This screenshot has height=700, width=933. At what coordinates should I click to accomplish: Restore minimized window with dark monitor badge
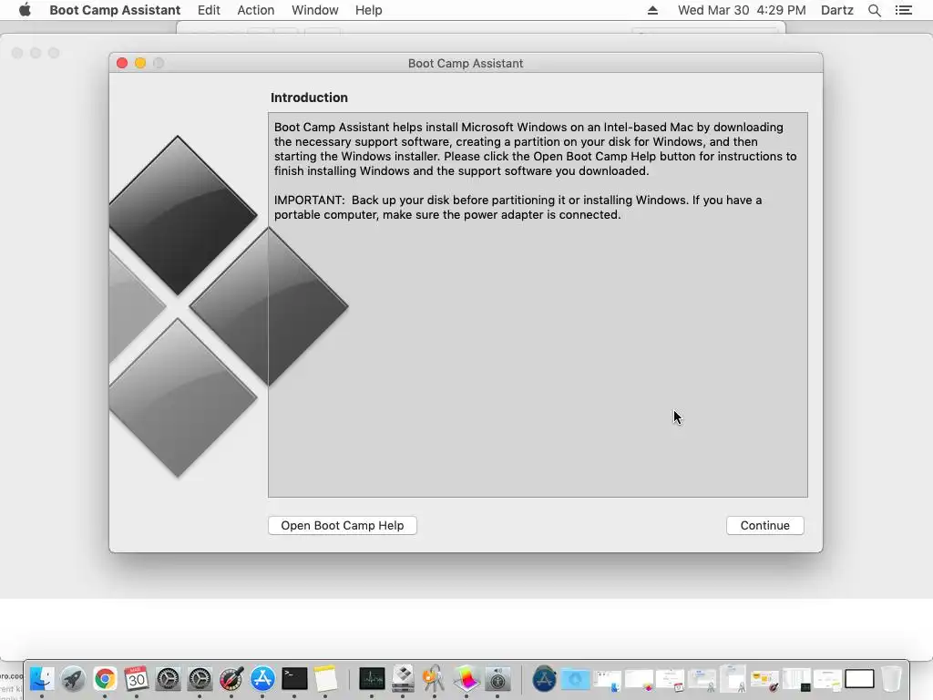point(796,679)
